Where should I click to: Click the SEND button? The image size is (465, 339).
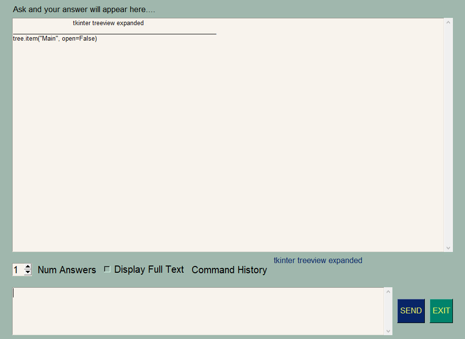[411, 310]
